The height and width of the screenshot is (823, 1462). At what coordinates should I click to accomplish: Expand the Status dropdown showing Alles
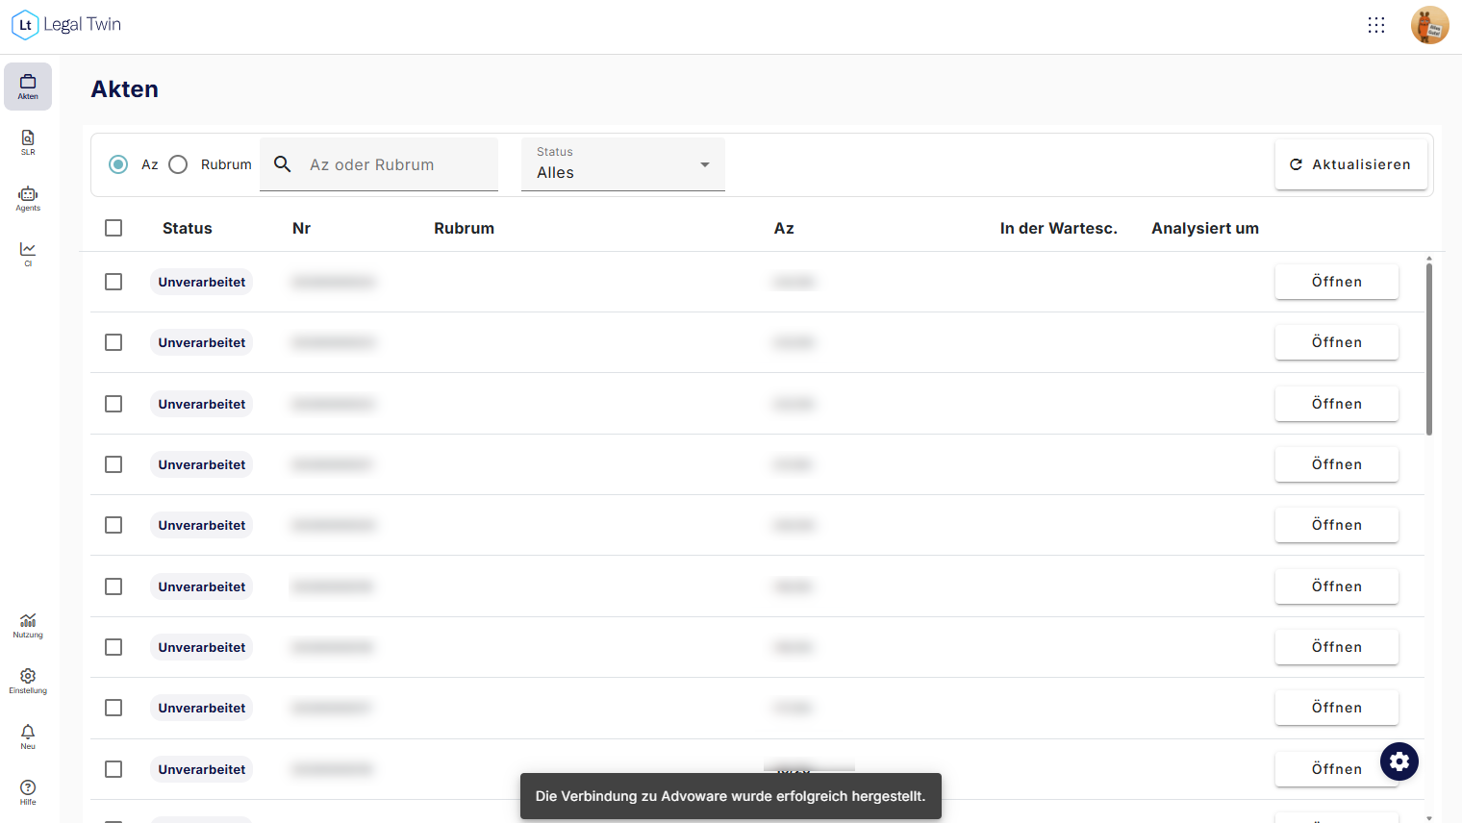pos(623,164)
